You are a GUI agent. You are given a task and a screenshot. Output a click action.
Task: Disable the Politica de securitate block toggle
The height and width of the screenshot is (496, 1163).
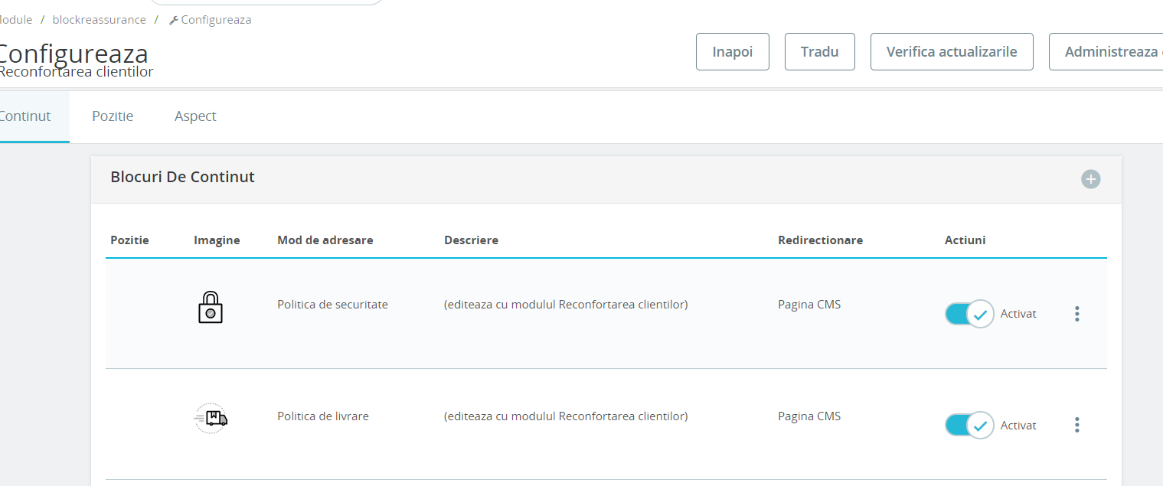pos(969,314)
